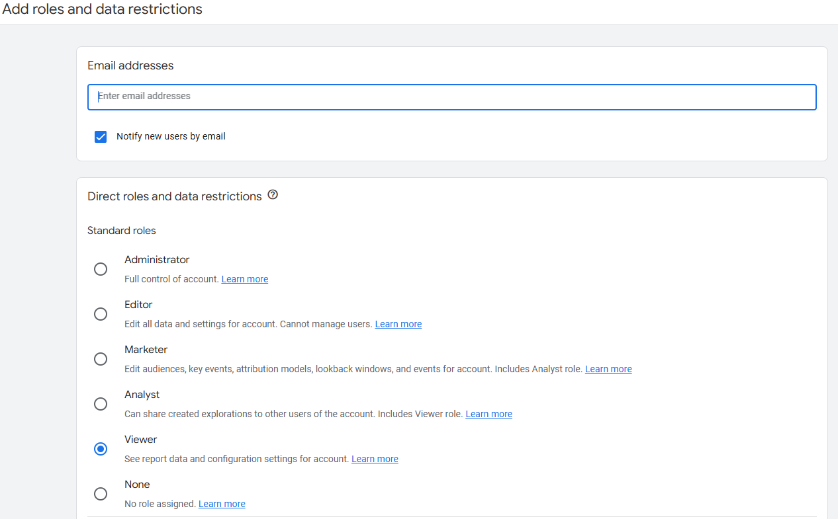Click the Viewer role label
Image resolution: width=838 pixels, height=519 pixels.
(x=140, y=440)
